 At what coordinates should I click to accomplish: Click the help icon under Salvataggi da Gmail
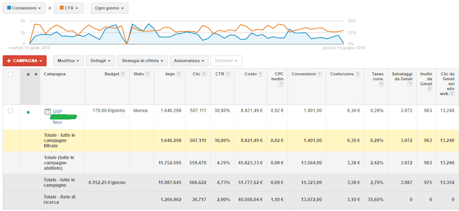(x=410, y=84)
